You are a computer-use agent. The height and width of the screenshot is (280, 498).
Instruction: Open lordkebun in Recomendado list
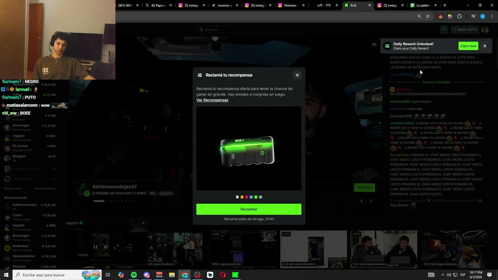(30, 248)
